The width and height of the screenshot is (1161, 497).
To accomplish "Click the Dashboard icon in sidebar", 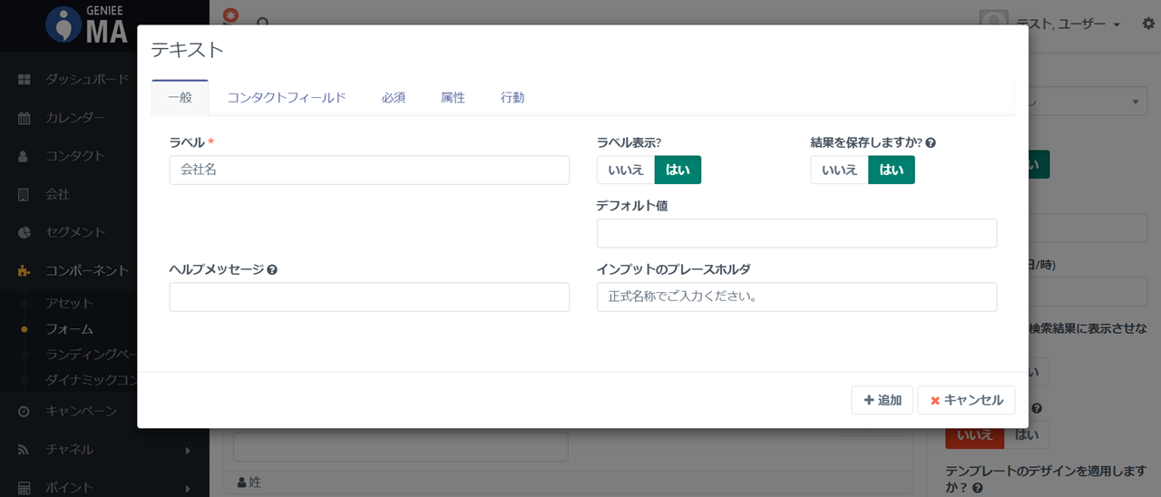I will (24, 80).
